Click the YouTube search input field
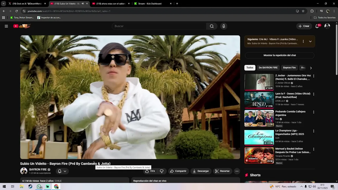This screenshot has height=190, width=338. [x=159, y=26]
